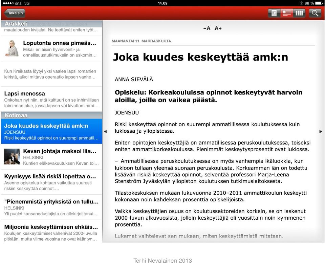Image resolution: width=325 pixels, height=263 pixels.
Task: Go to previous article with left arrow
Action: tap(105, 131)
